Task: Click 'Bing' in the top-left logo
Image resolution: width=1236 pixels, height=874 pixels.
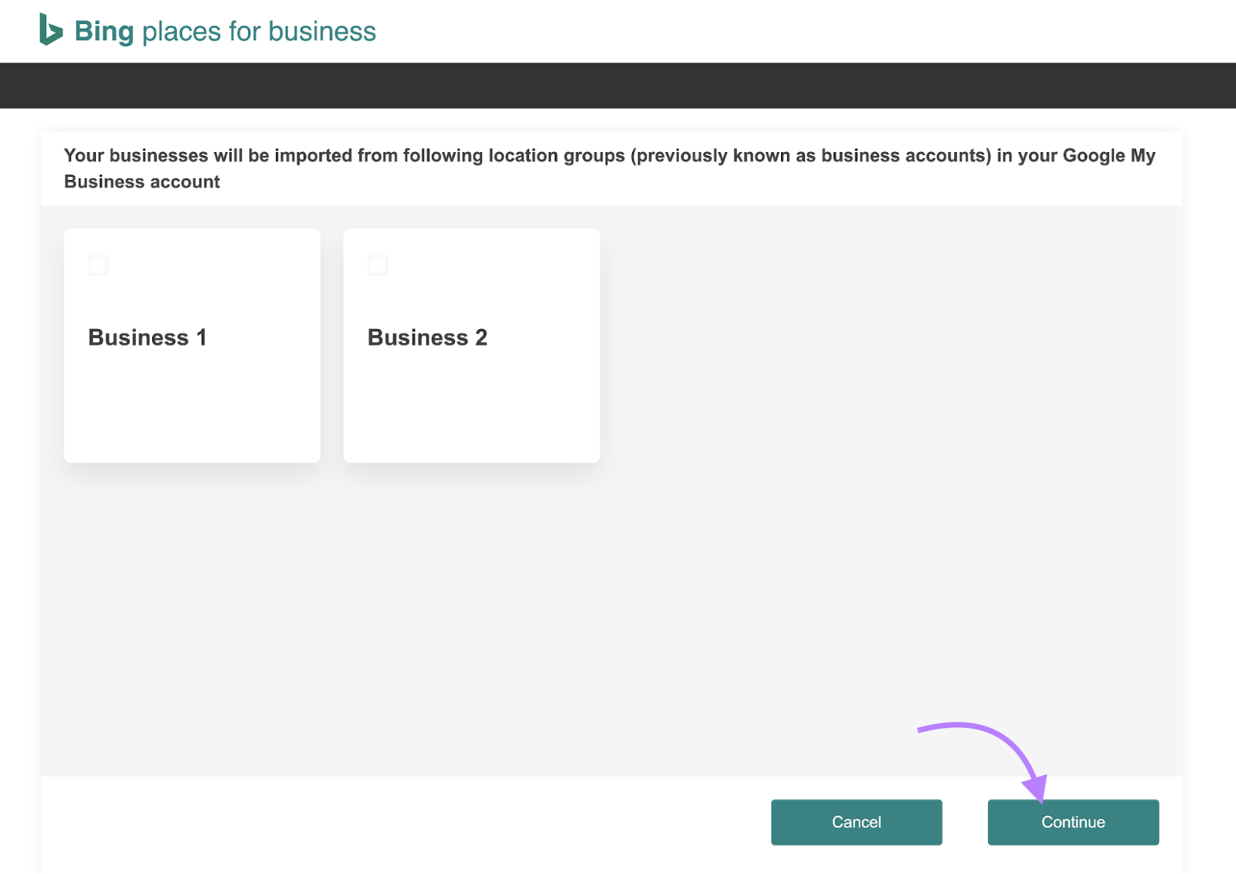Action: click(x=103, y=31)
